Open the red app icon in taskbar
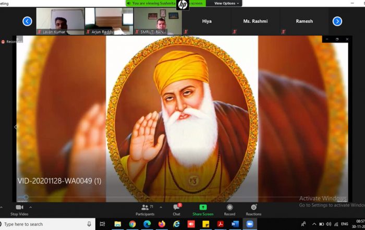Viewport: 365px width, 230px height. tap(191, 224)
